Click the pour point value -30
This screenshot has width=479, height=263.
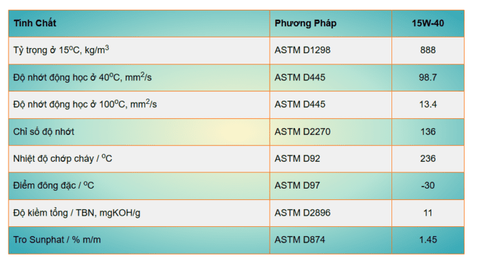[x=428, y=185]
